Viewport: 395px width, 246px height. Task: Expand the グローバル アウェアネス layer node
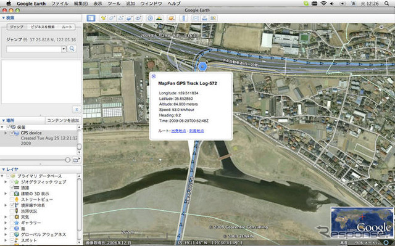click(6, 234)
